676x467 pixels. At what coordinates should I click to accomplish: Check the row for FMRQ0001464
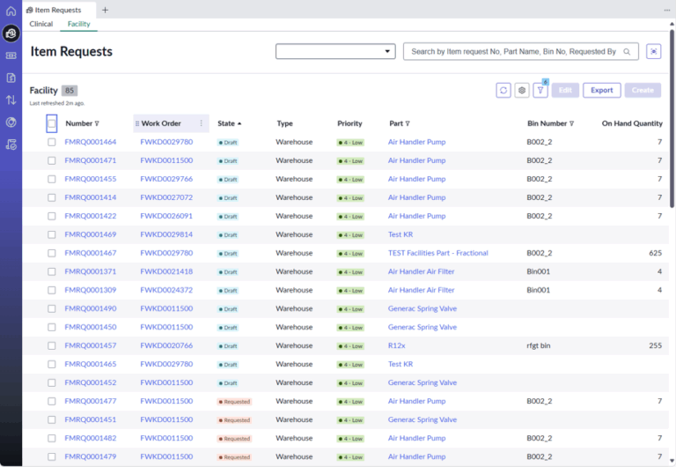52,142
